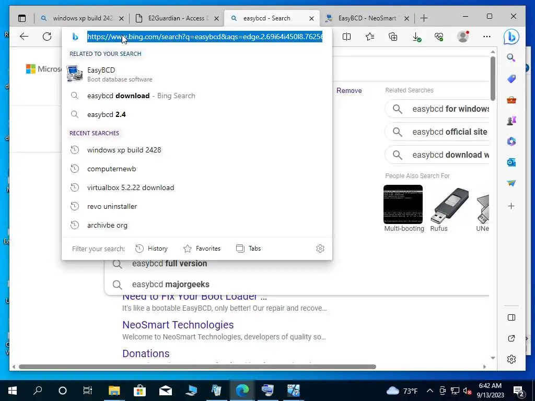
Task: Click the Remove link
Action: coord(349,90)
